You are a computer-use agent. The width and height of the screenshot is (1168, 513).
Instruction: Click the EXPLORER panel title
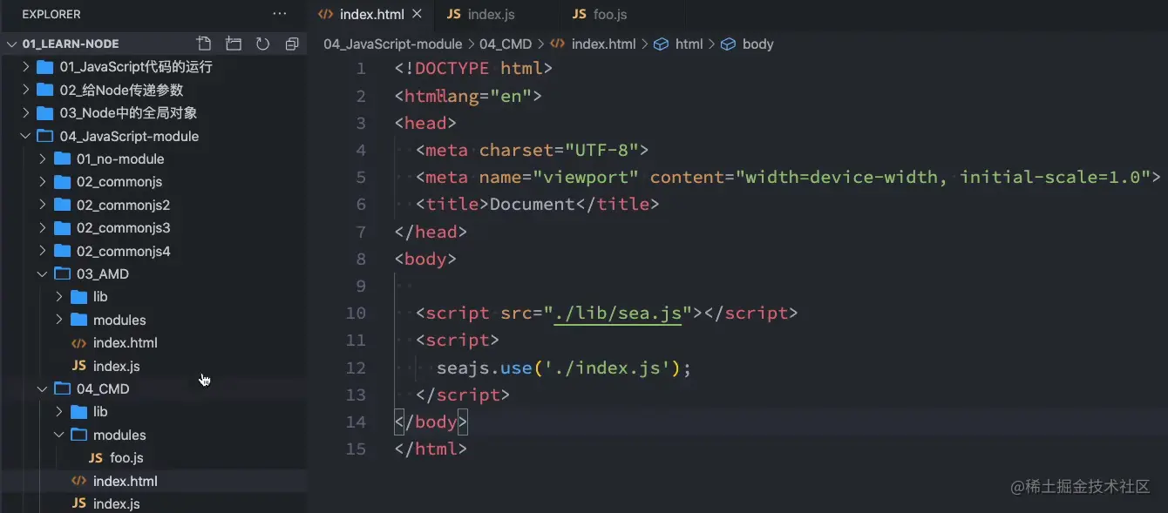coord(51,14)
